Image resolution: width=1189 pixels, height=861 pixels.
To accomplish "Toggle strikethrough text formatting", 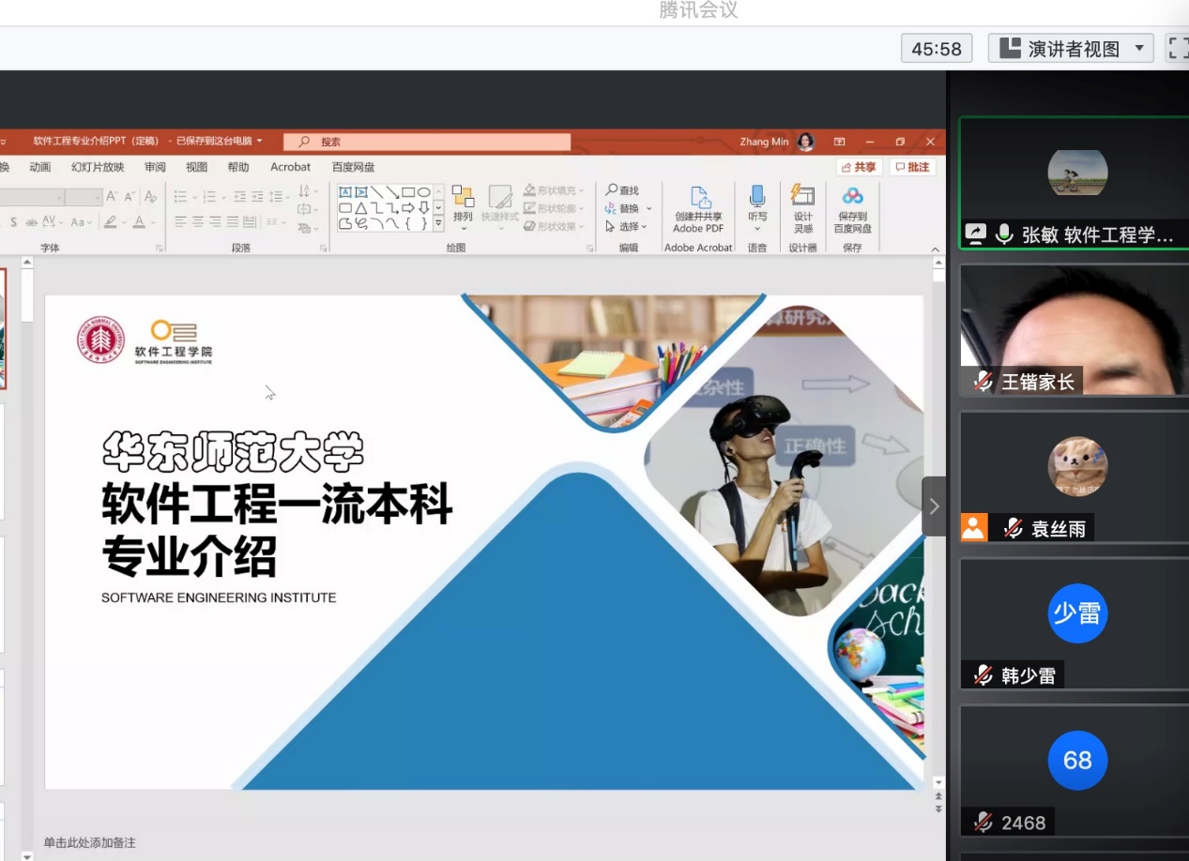I will (x=31, y=222).
